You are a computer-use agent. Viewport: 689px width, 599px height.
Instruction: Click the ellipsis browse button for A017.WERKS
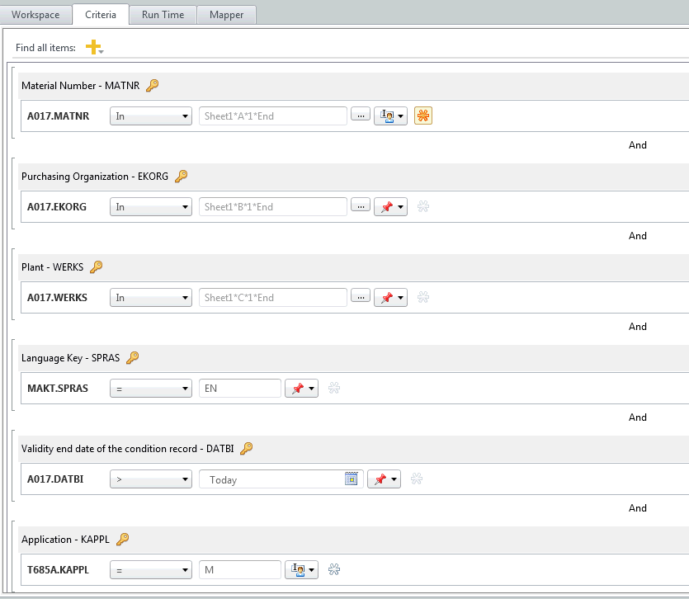[361, 297]
